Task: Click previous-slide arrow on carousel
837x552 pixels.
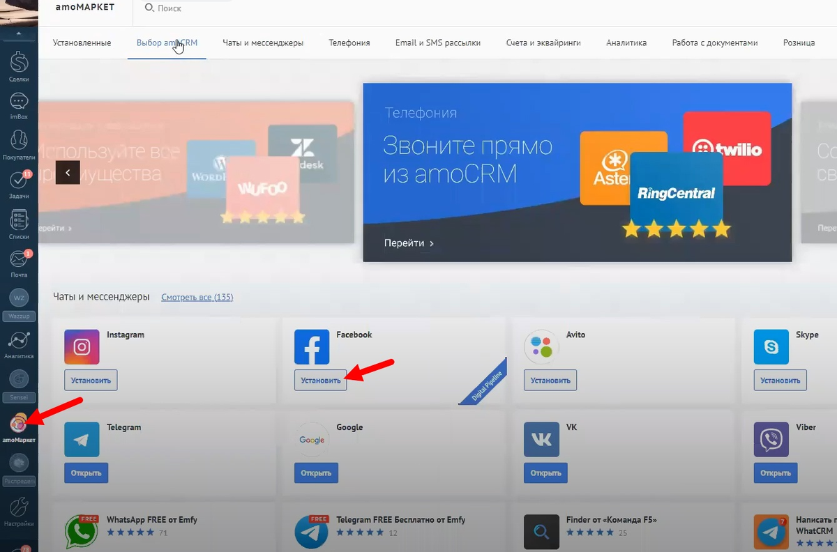Action: pyautogui.click(x=68, y=172)
